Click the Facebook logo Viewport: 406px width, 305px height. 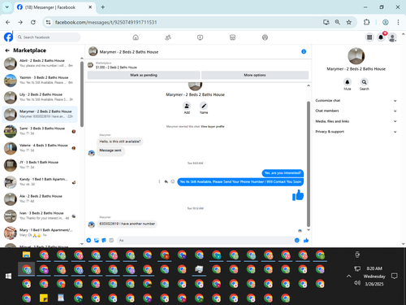[8, 37]
